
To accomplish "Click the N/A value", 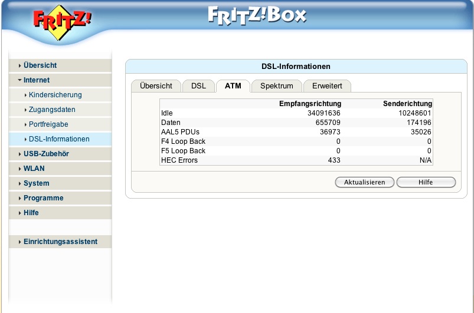I will 426,160.
